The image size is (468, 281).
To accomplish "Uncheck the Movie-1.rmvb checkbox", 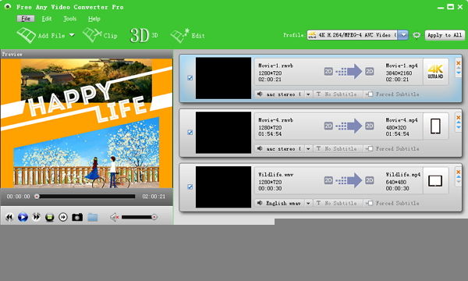I will coord(190,78).
